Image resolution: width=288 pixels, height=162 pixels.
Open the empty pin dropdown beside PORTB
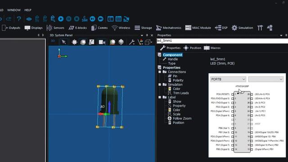pyautogui.click(x=265, y=79)
